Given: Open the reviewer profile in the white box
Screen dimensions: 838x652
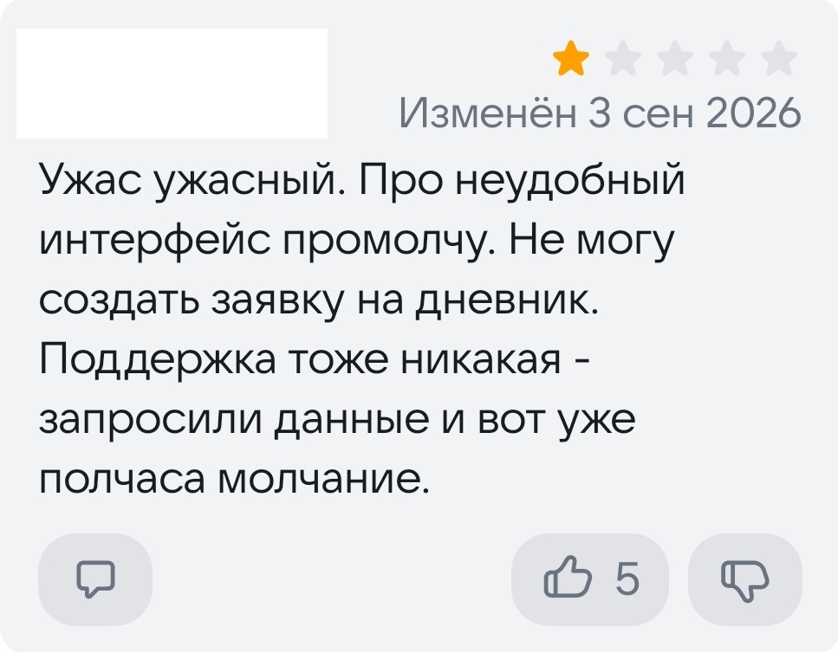Looking at the screenshot, I should [x=172, y=83].
